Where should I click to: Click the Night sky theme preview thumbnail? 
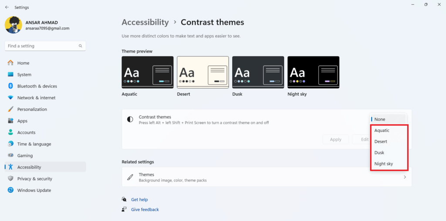pos(313,73)
